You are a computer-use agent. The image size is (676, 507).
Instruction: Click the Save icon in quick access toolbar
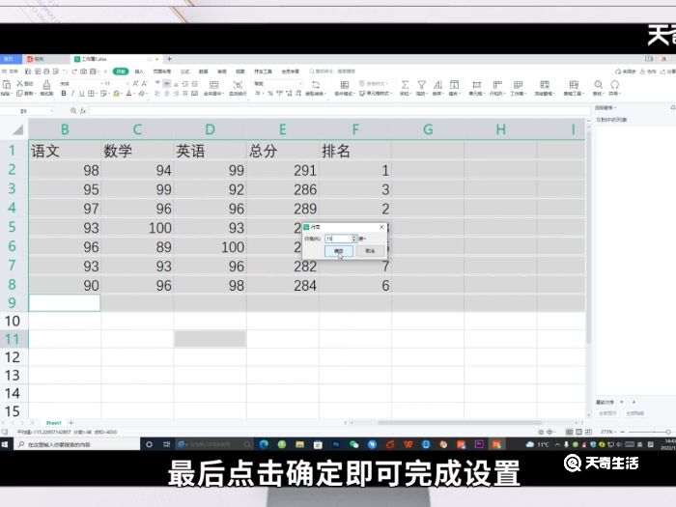pos(28,71)
